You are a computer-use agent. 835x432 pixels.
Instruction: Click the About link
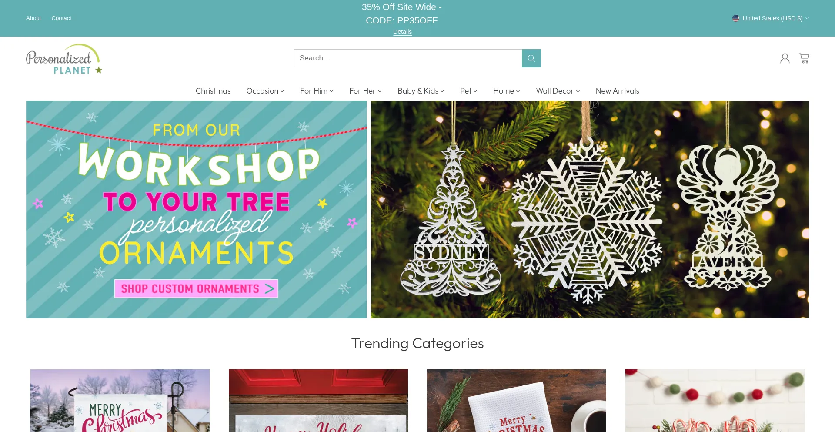pyautogui.click(x=33, y=18)
